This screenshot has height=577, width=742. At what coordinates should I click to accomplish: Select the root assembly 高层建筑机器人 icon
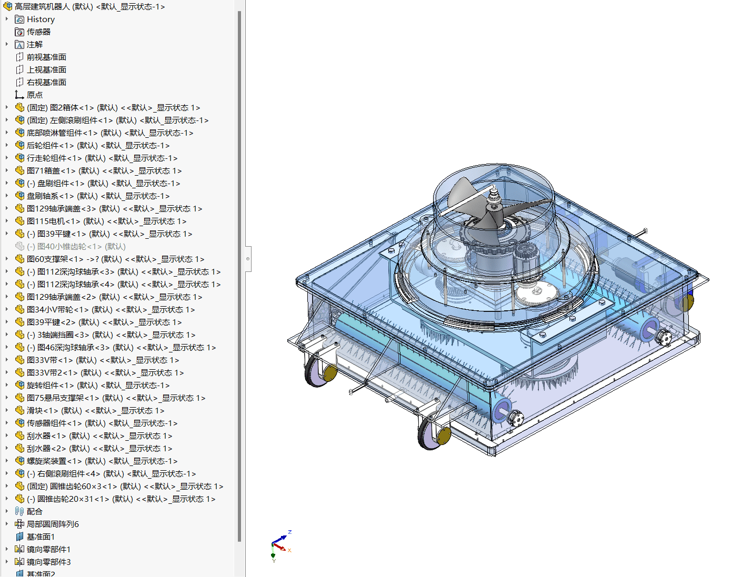click(7, 7)
